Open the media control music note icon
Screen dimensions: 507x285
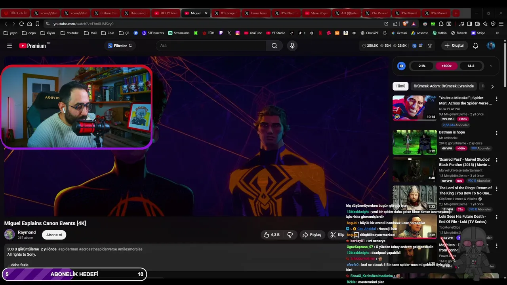(x=461, y=24)
